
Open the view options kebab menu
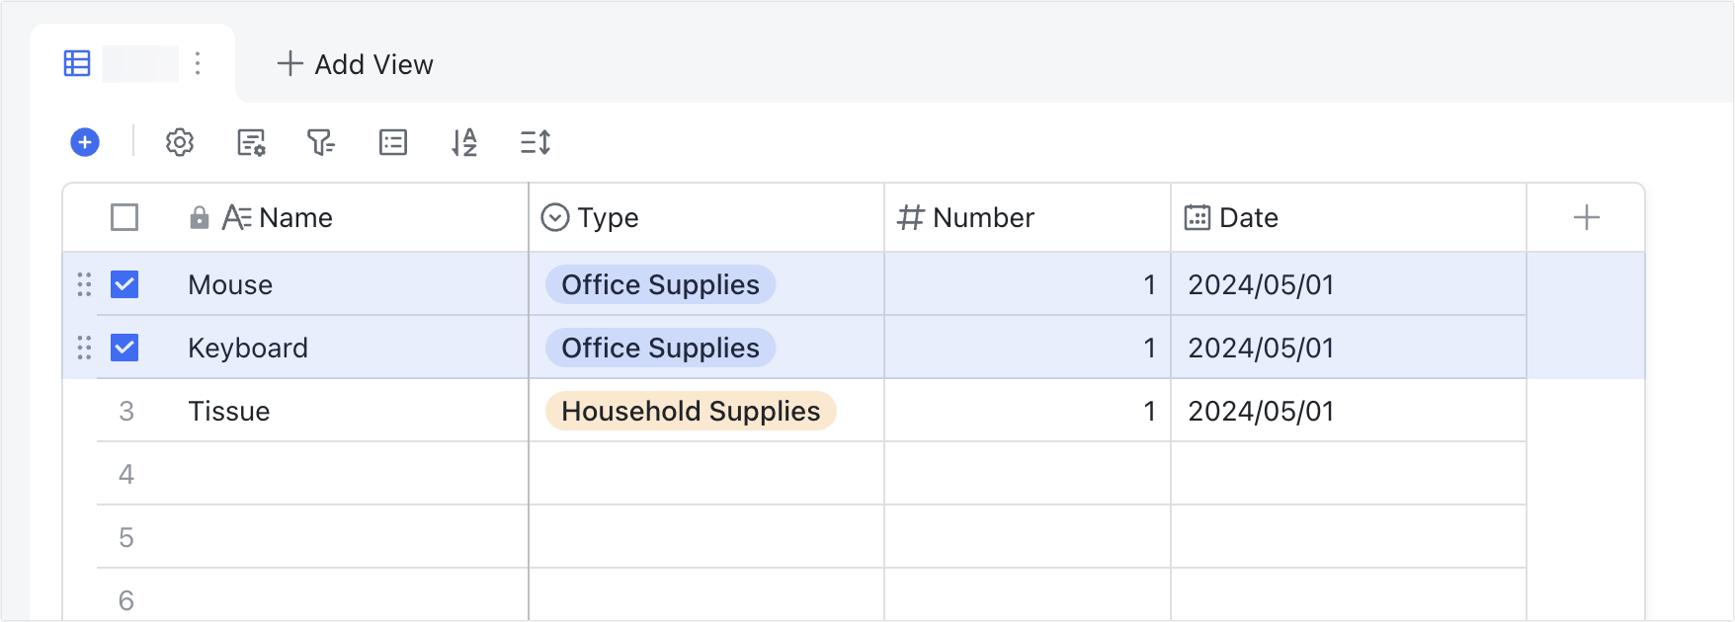pos(197,63)
